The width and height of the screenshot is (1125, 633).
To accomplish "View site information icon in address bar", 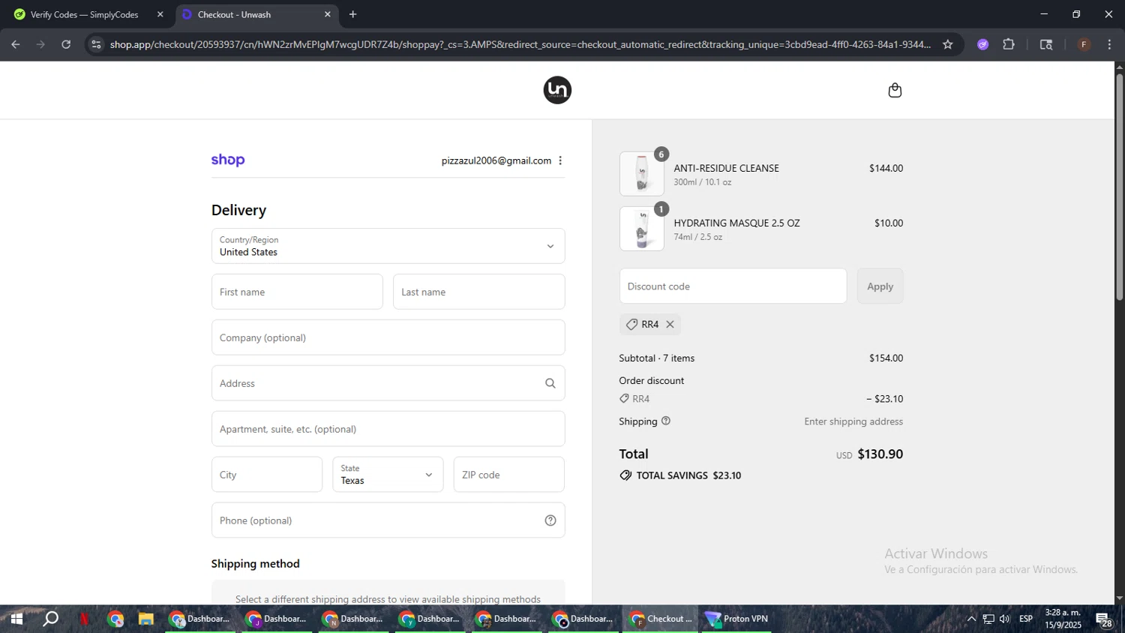I will pyautogui.click(x=95, y=44).
